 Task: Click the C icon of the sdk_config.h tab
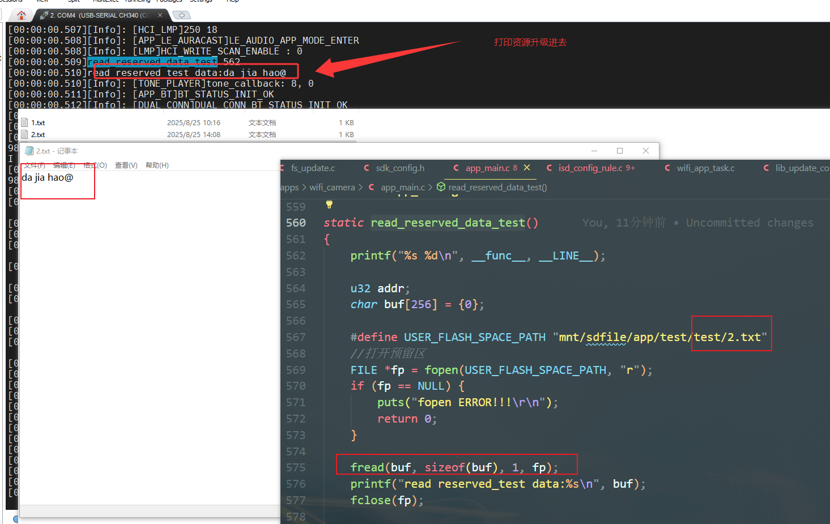[367, 168]
